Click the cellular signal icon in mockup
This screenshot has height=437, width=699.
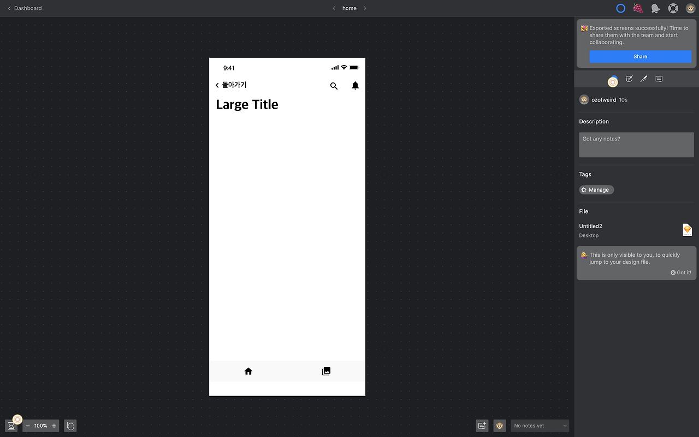click(335, 68)
